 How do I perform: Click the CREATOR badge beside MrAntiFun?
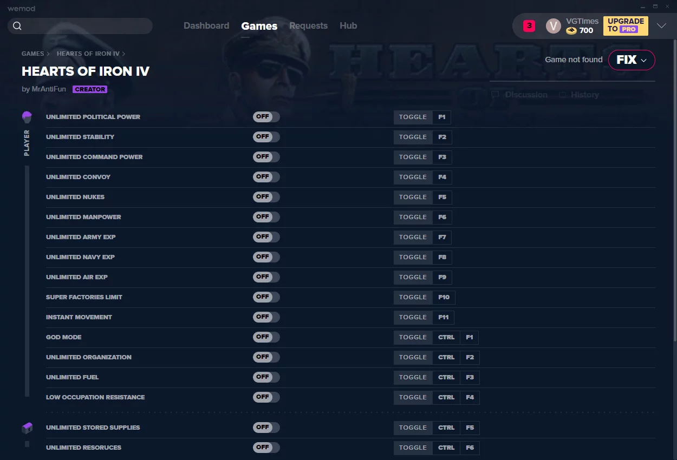click(90, 89)
